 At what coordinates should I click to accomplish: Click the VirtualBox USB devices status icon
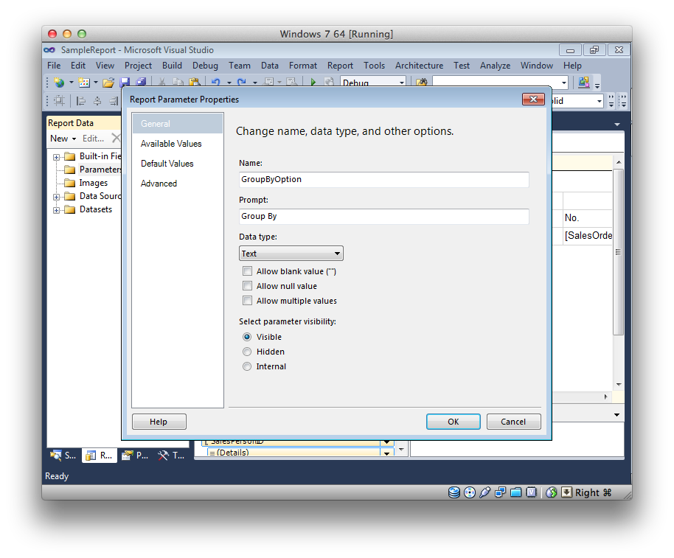tap(485, 492)
